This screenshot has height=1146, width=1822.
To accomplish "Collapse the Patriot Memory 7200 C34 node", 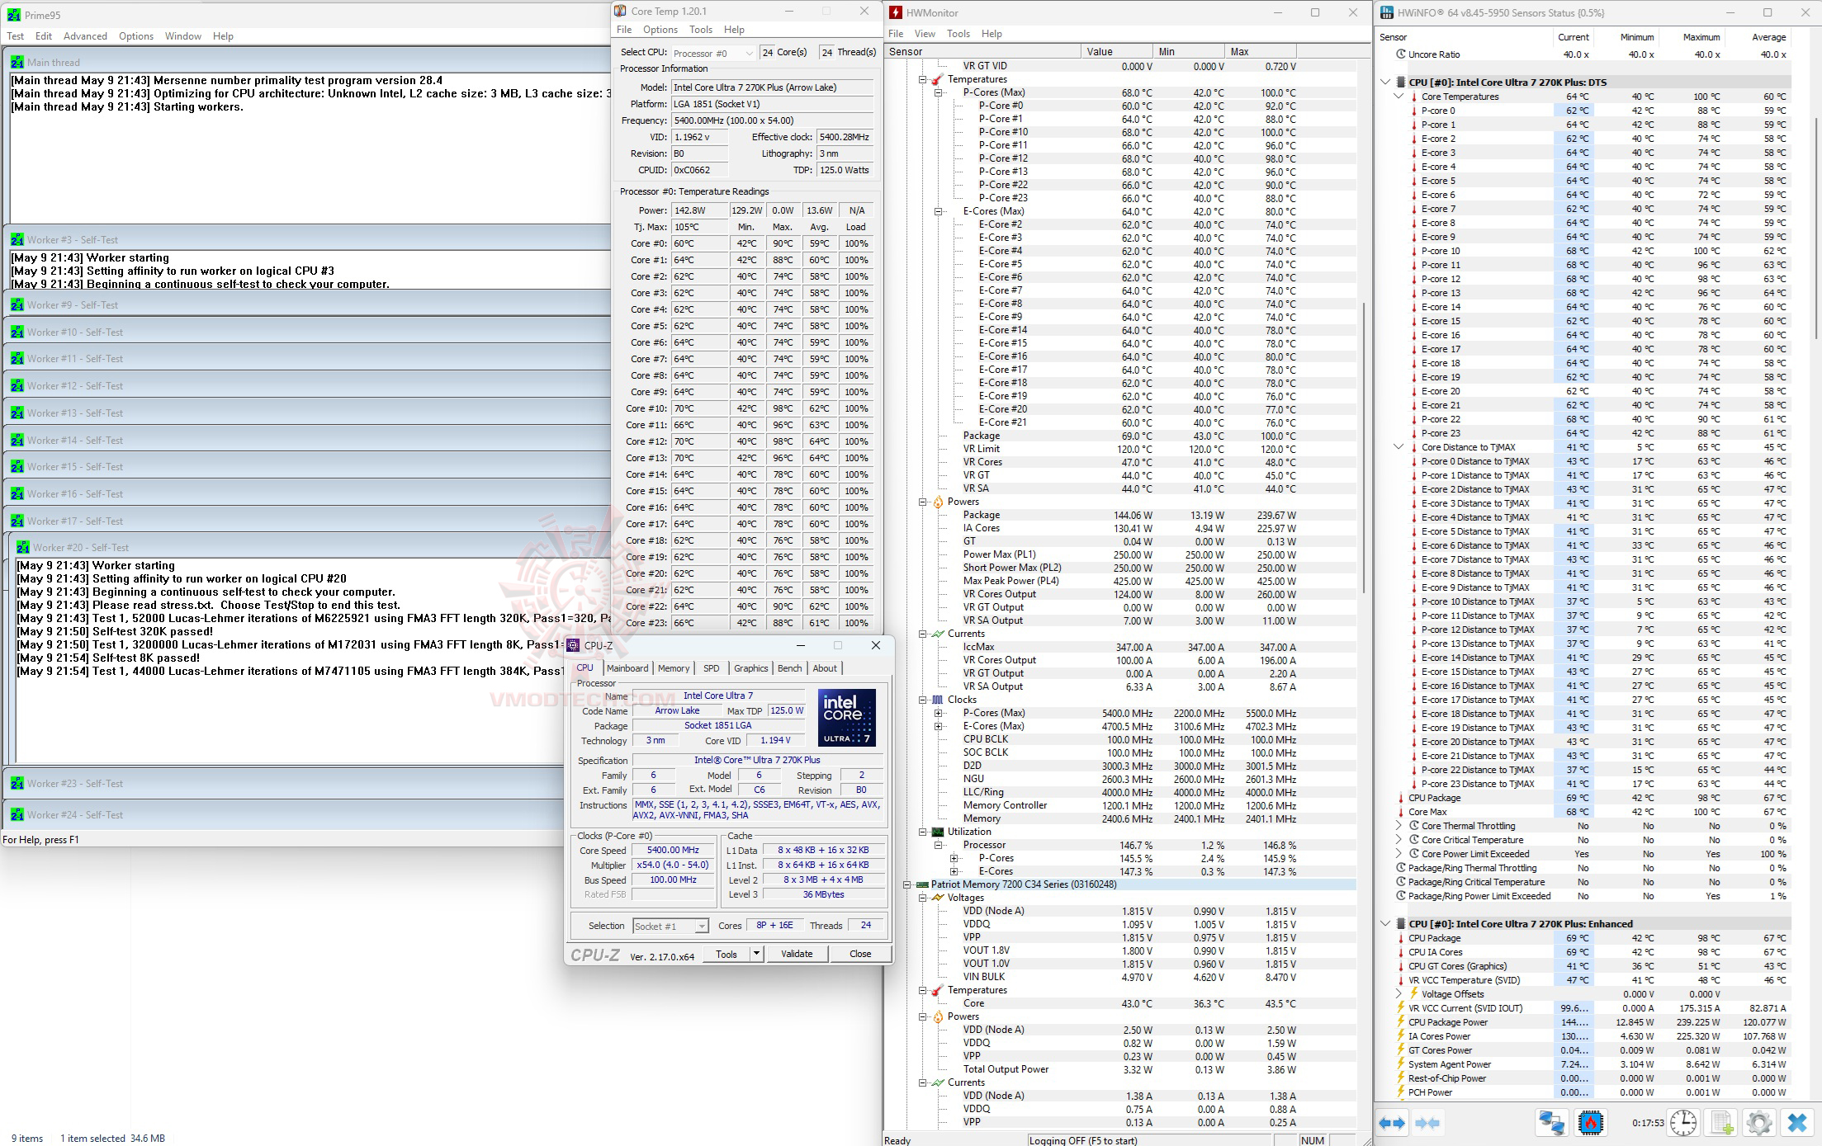I will pyautogui.click(x=907, y=884).
